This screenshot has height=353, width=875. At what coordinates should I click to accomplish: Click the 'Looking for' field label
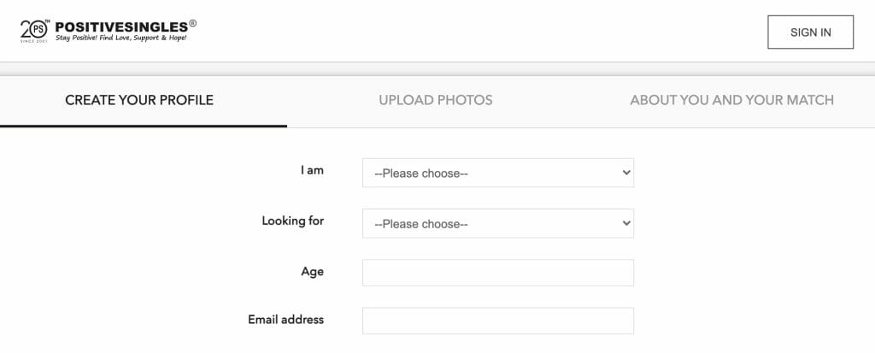point(293,221)
